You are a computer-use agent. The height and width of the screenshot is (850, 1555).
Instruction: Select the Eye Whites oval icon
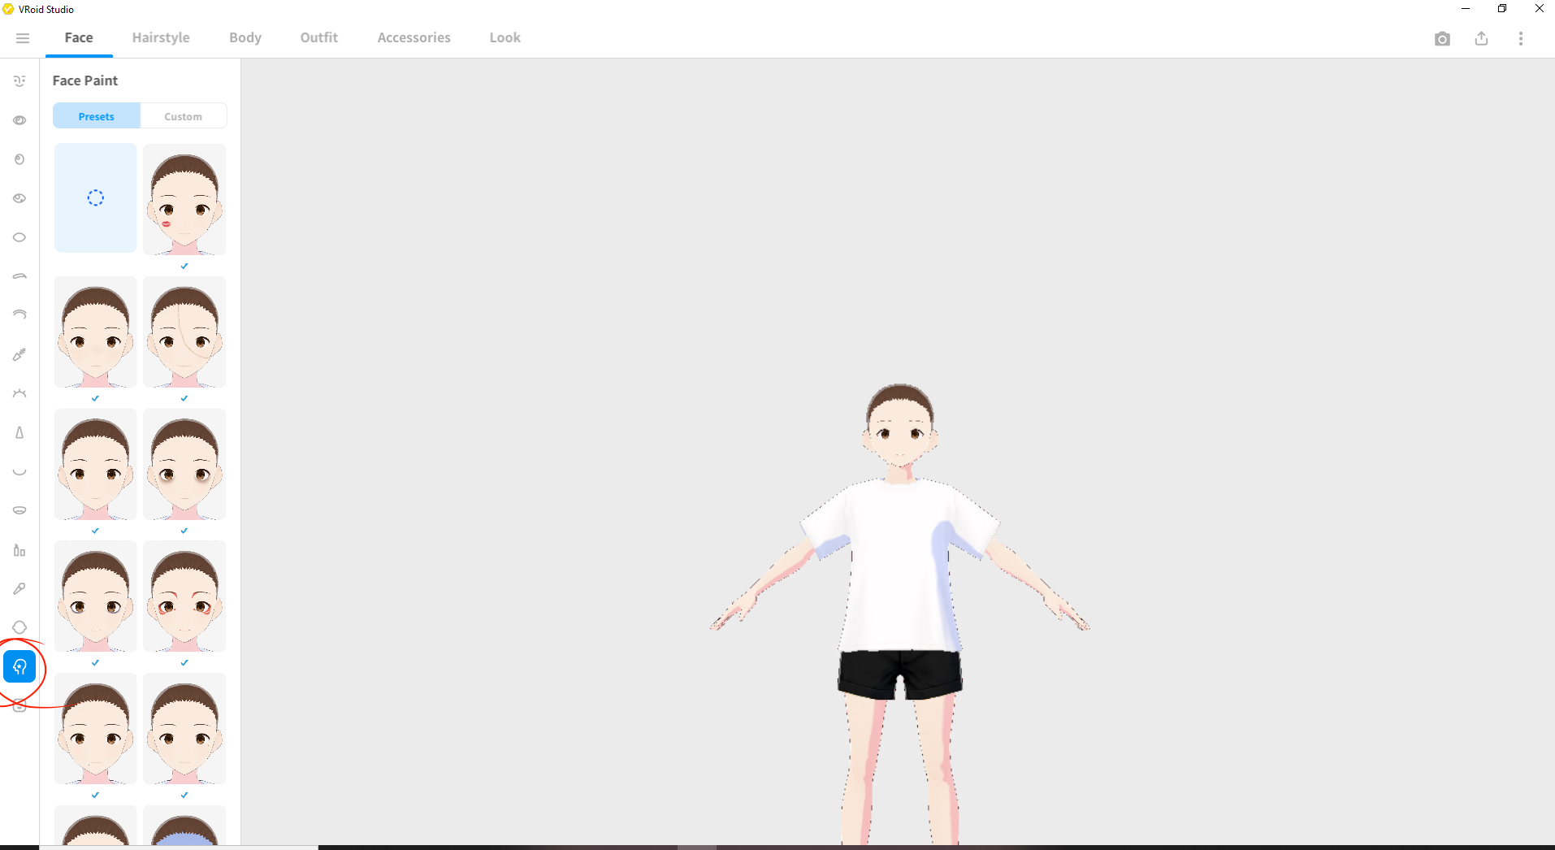point(19,237)
